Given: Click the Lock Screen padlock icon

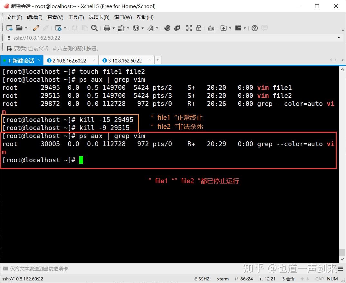Looking at the screenshot, I should (199, 28).
